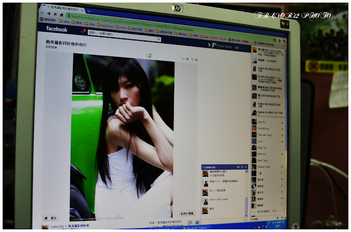Click Lorna Liu name below the photo
Image resolution: width=351 pixels, height=232 pixels.
click(x=57, y=226)
